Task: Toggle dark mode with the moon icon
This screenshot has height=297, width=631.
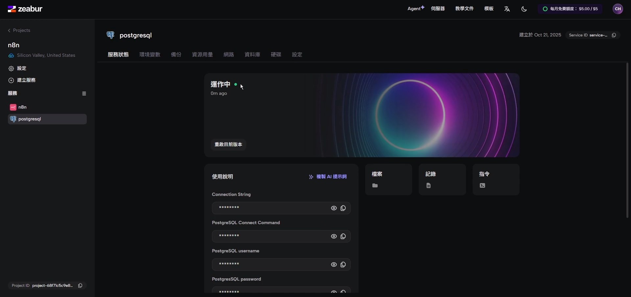Action: pos(524,9)
